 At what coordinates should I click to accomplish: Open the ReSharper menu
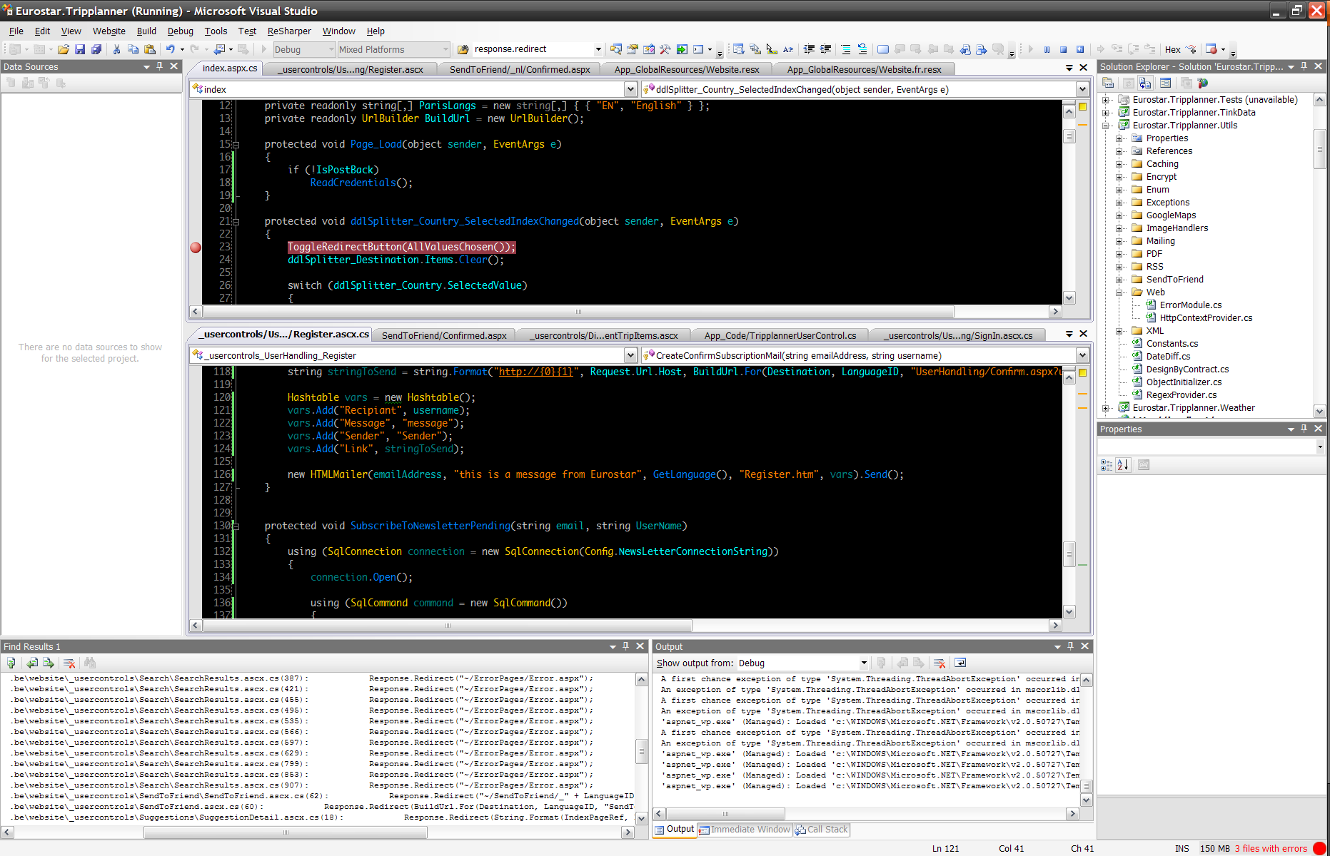tap(288, 31)
